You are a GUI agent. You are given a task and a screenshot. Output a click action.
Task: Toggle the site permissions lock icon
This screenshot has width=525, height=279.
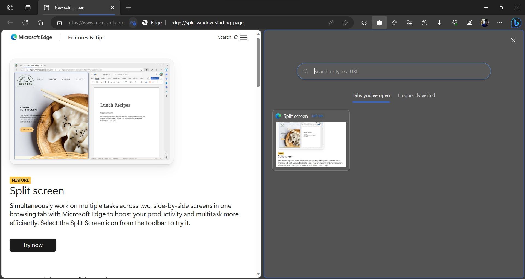59,23
